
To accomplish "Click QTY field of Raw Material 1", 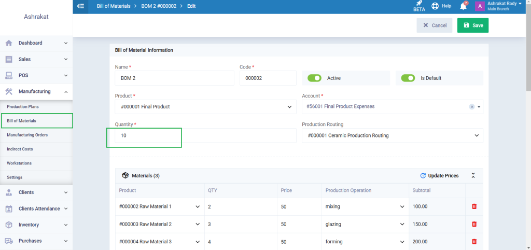I will pos(241,206).
